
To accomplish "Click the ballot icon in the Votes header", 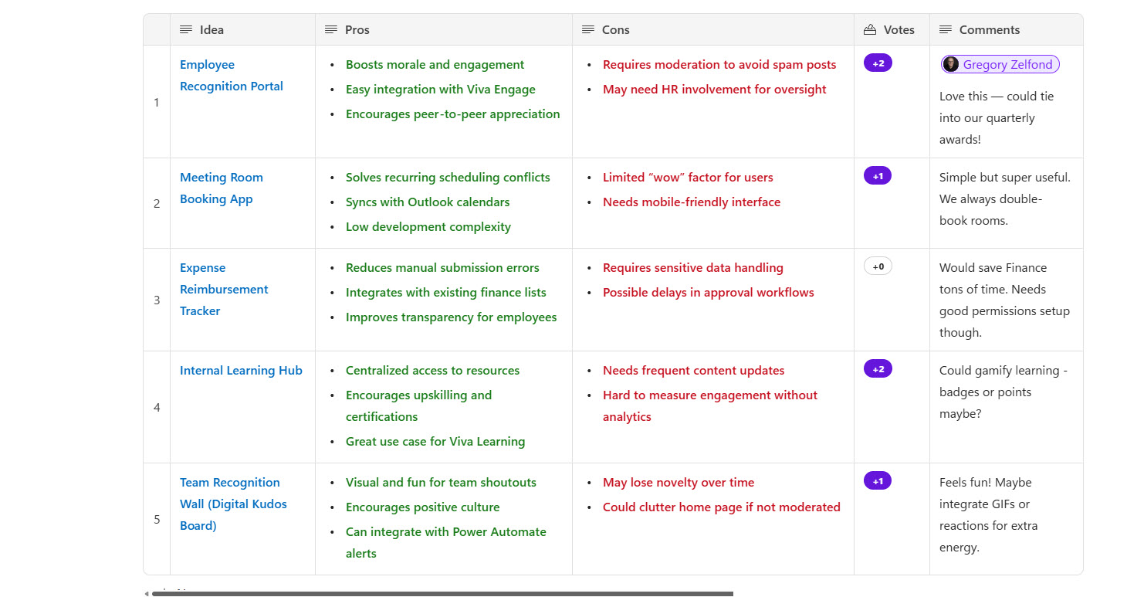I will coord(870,29).
